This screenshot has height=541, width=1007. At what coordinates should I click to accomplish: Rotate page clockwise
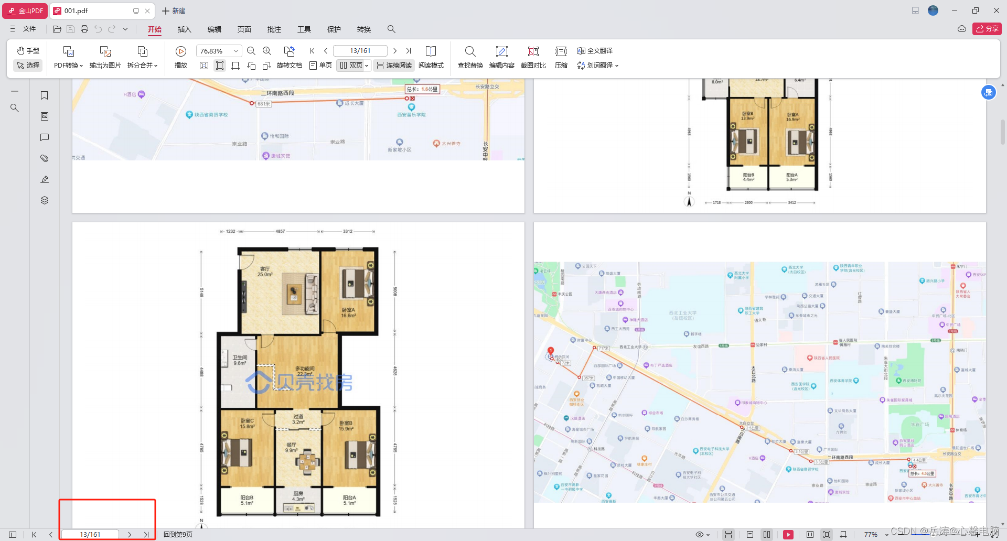(x=267, y=66)
